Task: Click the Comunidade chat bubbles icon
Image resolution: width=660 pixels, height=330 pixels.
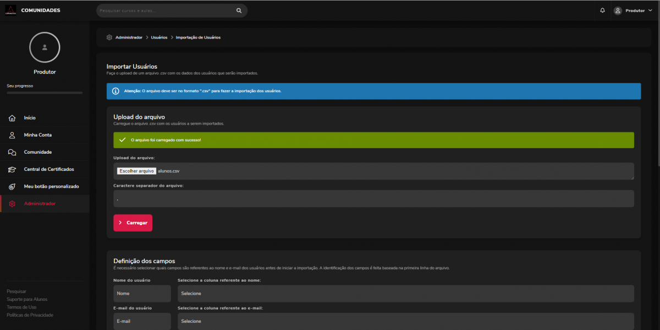Action: 12,152
